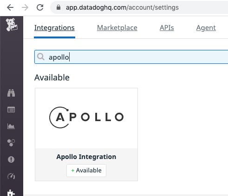
Task: Open the Monitors exclamation sidebar icon
Action: [x=11, y=159]
